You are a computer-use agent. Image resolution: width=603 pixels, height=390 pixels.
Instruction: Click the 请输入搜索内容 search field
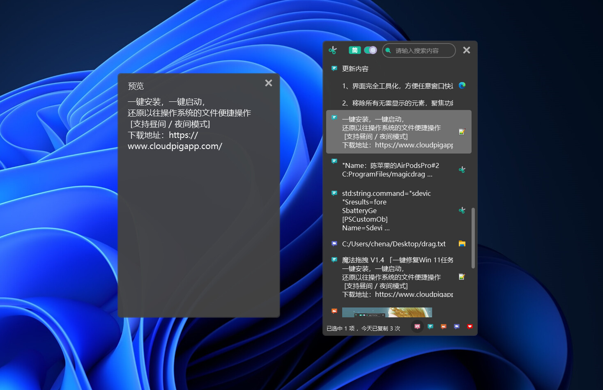[x=418, y=50]
